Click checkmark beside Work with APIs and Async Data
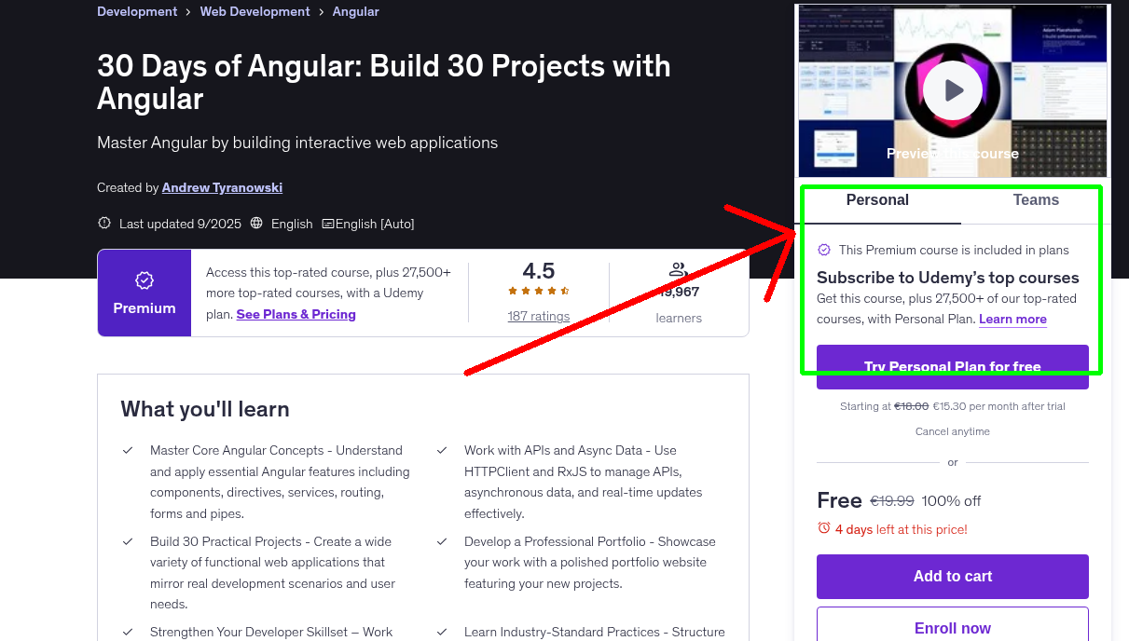The height and width of the screenshot is (641, 1129). (442, 450)
